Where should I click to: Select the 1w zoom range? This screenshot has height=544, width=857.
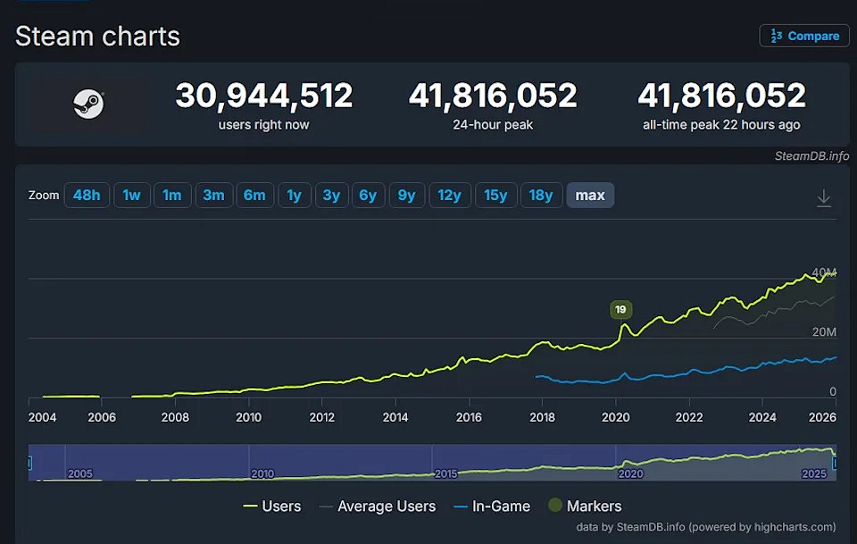[131, 195]
